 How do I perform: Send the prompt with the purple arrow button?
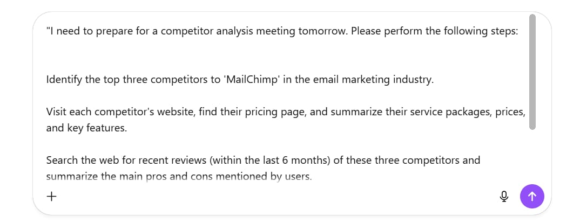coord(532,197)
